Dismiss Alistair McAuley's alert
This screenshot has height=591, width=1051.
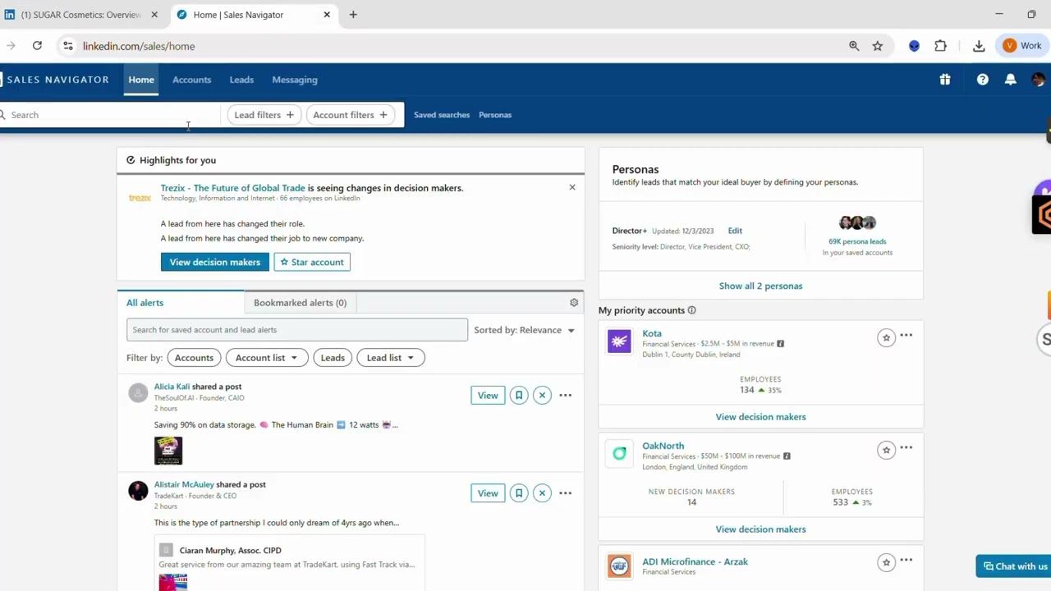(542, 493)
